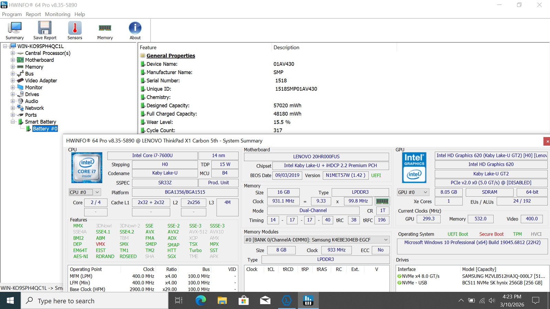This screenshot has width=550, height=309.
Task: Click the Intel Core i7 CPU logo
Action: (x=87, y=168)
